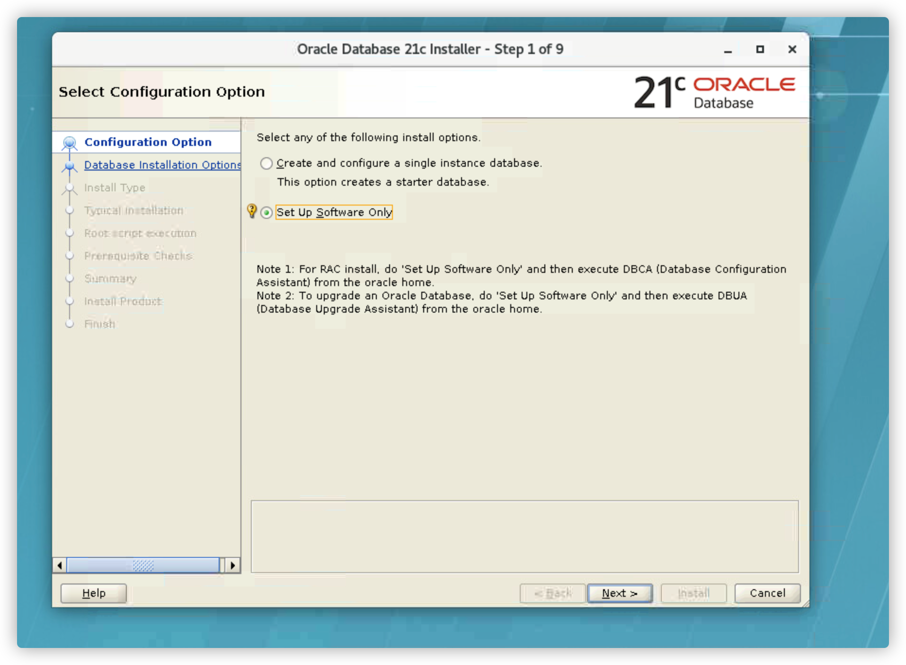The height and width of the screenshot is (665, 906).
Task: Click the Typical Installation step
Action: point(133,210)
